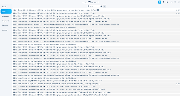180x96 pixels.
Task: Open the 'Unhandled page fault on read access' log entry
Action: click(x=96, y=84)
